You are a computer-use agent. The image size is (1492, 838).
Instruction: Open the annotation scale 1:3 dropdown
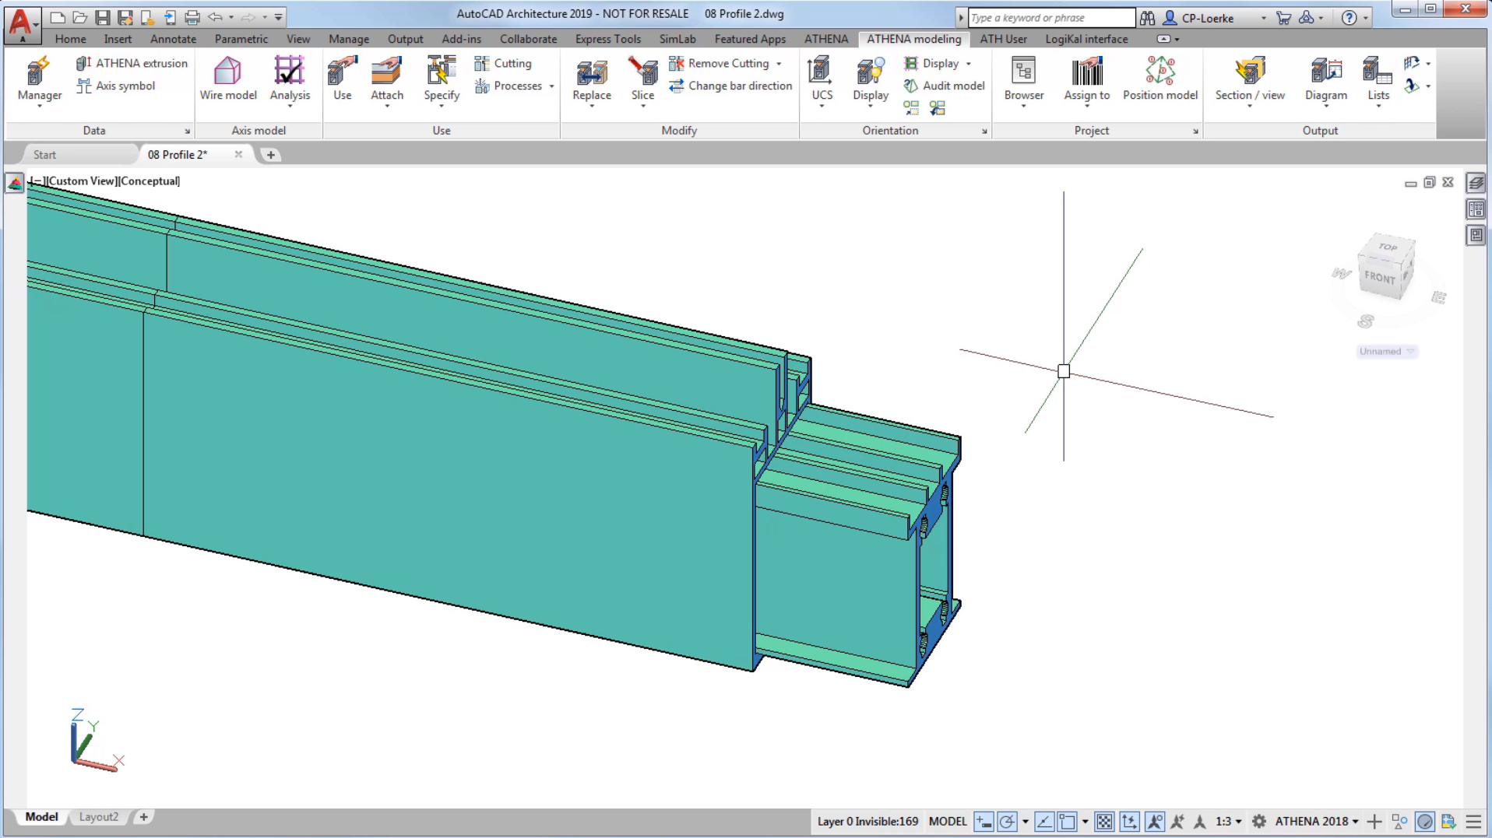point(1229,822)
